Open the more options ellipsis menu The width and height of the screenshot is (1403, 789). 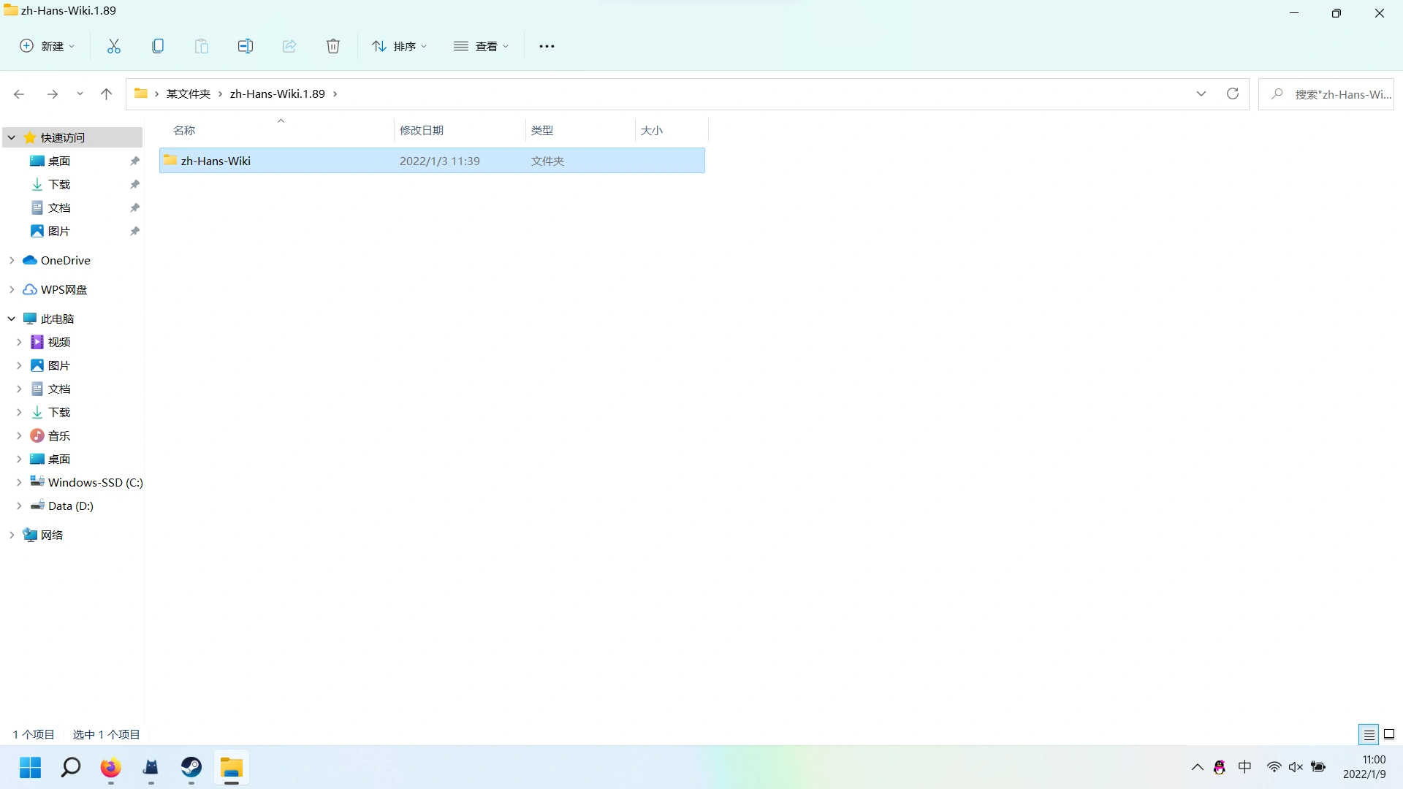click(547, 46)
